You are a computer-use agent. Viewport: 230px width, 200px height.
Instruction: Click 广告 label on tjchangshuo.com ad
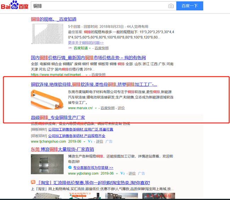click(x=109, y=141)
